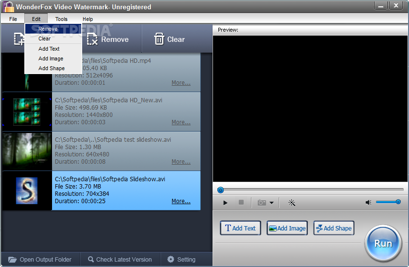
Task: Choose Add Shape from the Edit menu
Action: pyautogui.click(x=53, y=68)
